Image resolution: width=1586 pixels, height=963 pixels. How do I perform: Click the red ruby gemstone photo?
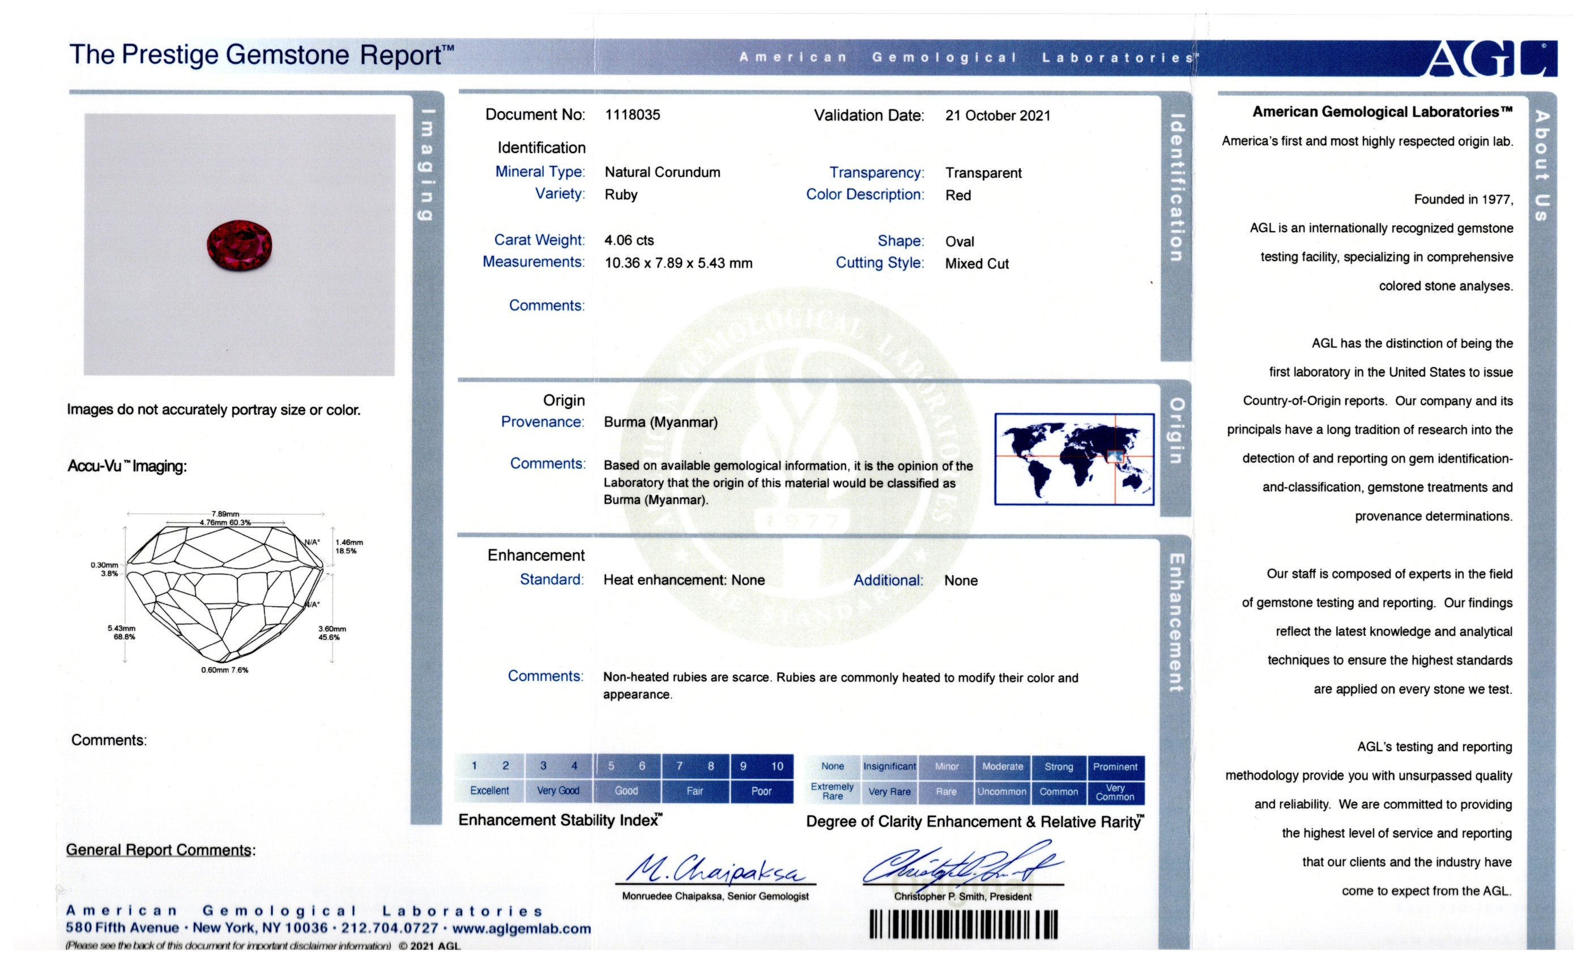point(240,245)
